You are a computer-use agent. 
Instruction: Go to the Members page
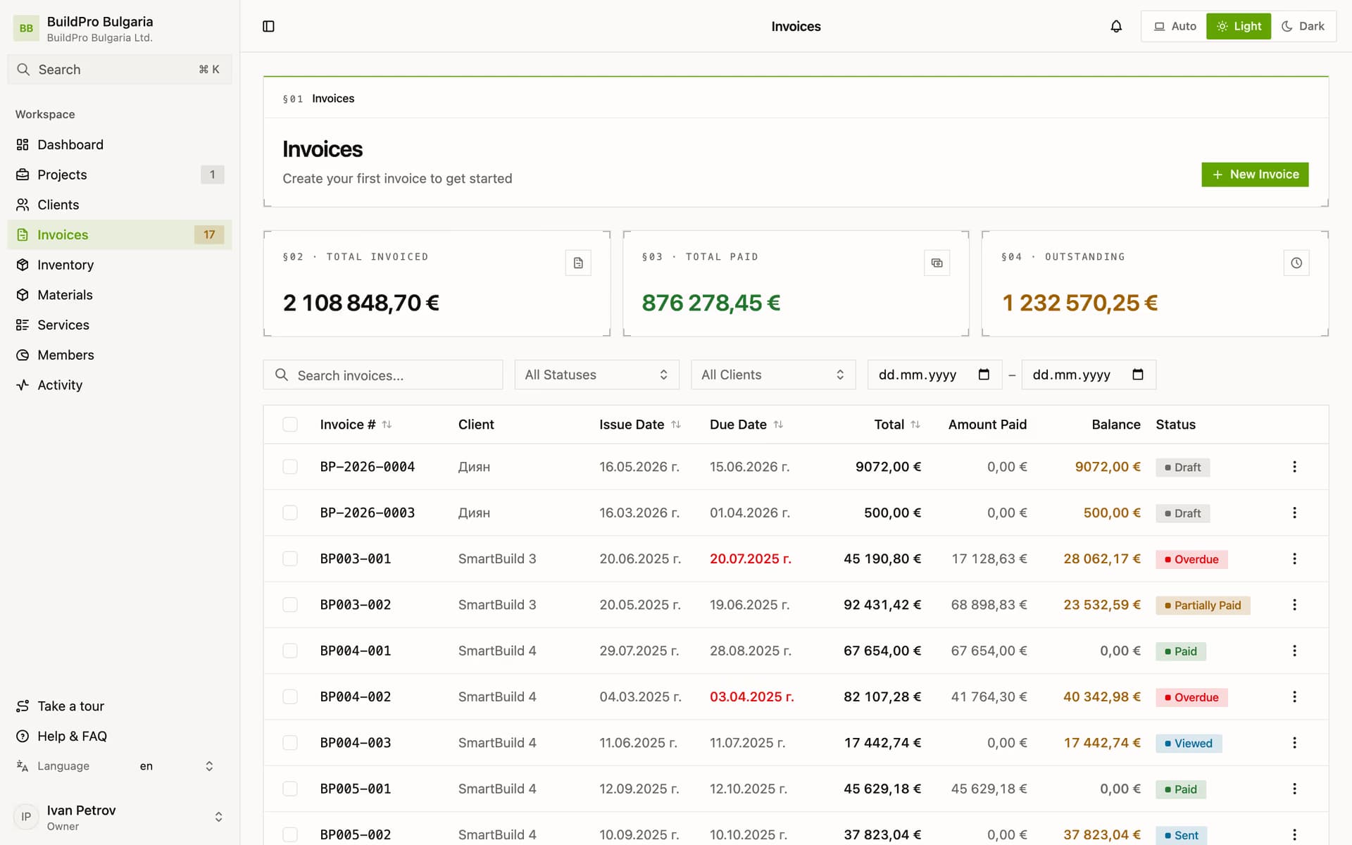point(120,355)
